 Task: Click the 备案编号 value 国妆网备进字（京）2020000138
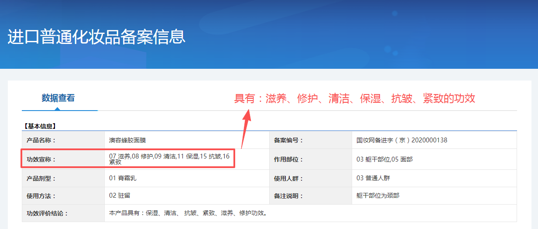402,140
